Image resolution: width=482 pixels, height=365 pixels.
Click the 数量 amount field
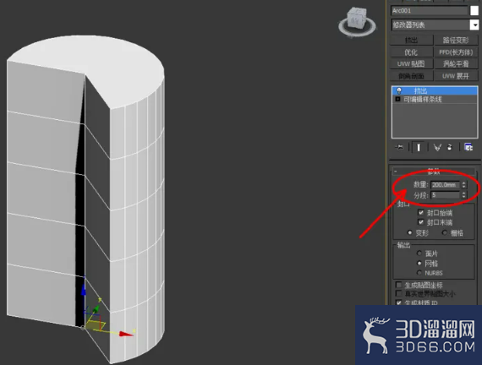point(445,185)
